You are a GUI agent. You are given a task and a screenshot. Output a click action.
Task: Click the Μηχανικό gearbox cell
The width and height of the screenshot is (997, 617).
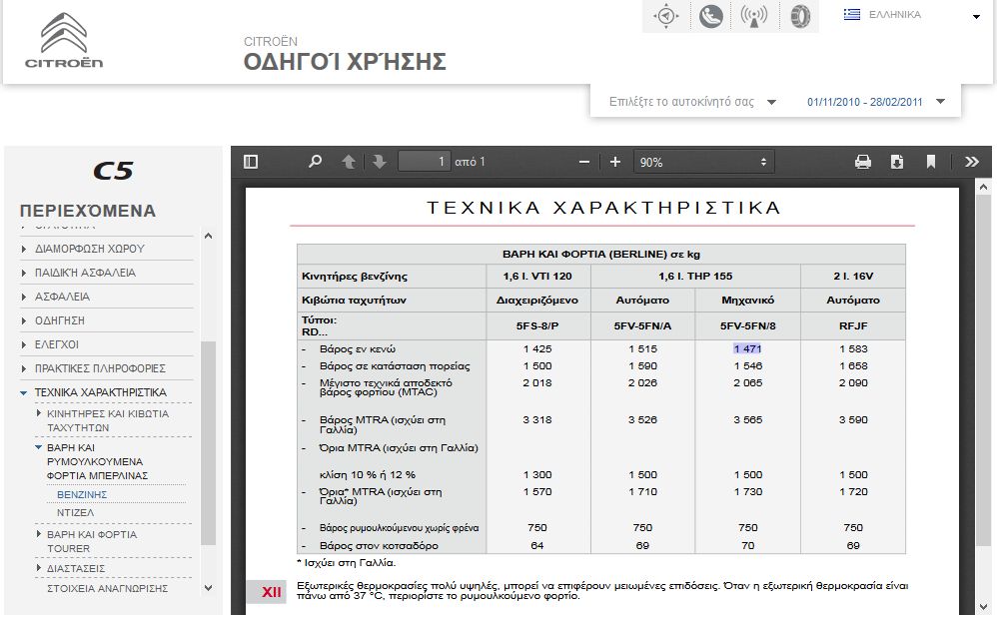click(747, 300)
